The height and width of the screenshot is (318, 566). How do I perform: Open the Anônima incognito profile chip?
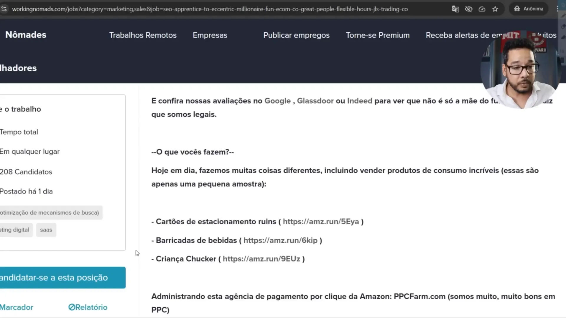(529, 9)
